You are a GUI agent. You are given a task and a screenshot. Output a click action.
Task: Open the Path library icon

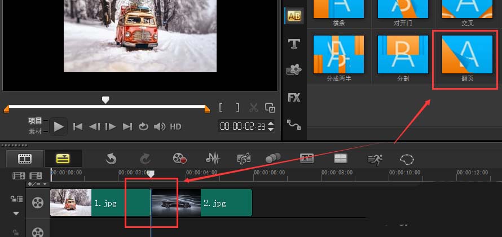(293, 124)
